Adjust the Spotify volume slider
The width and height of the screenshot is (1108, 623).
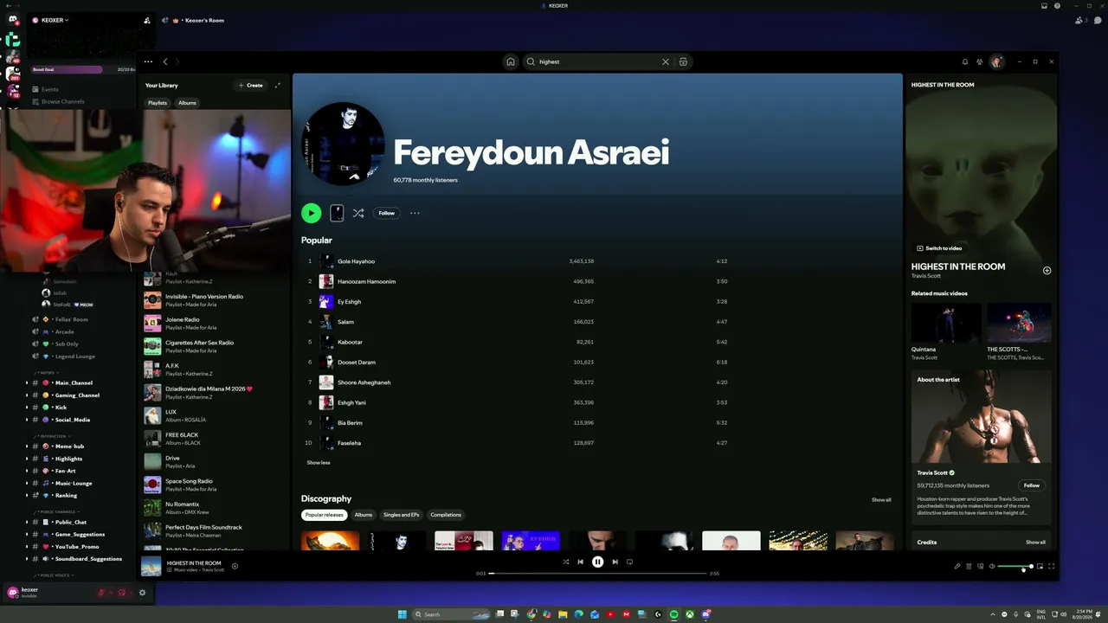(x=1015, y=567)
